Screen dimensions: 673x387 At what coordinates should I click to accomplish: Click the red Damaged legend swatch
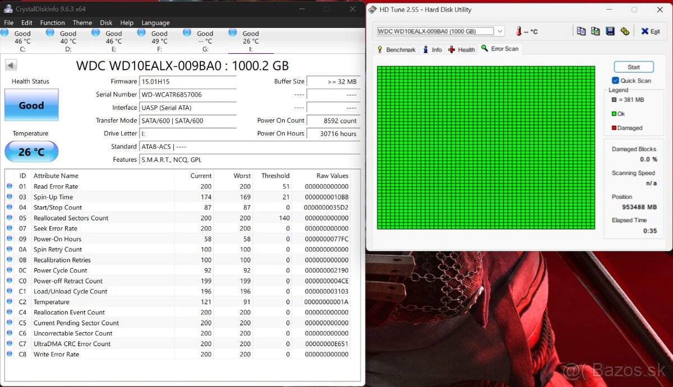(614, 128)
